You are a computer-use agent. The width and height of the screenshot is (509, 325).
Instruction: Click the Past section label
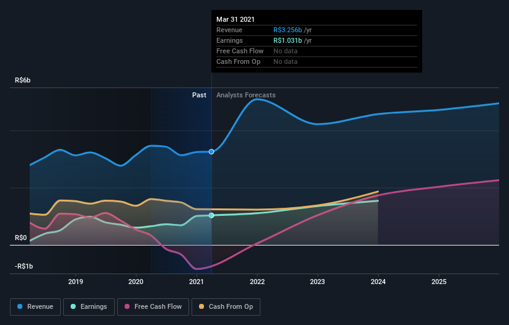click(x=199, y=95)
